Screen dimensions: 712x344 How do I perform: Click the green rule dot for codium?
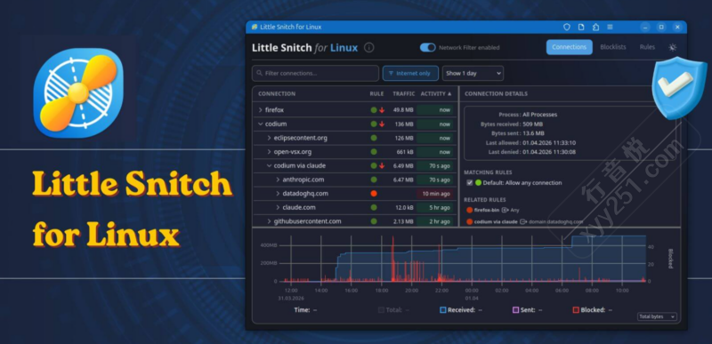(374, 124)
